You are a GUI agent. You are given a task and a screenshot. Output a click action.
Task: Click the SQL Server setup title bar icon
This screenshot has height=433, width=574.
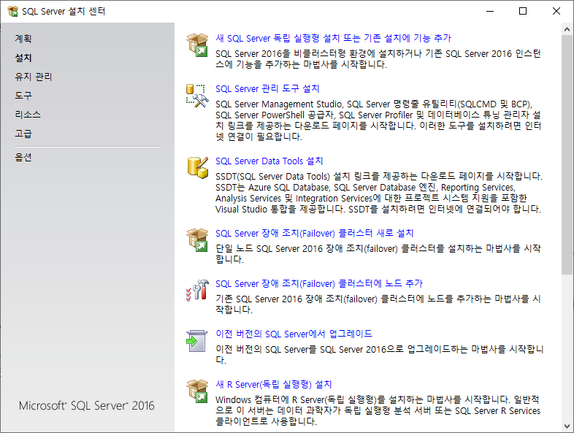(x=12, y=12)
